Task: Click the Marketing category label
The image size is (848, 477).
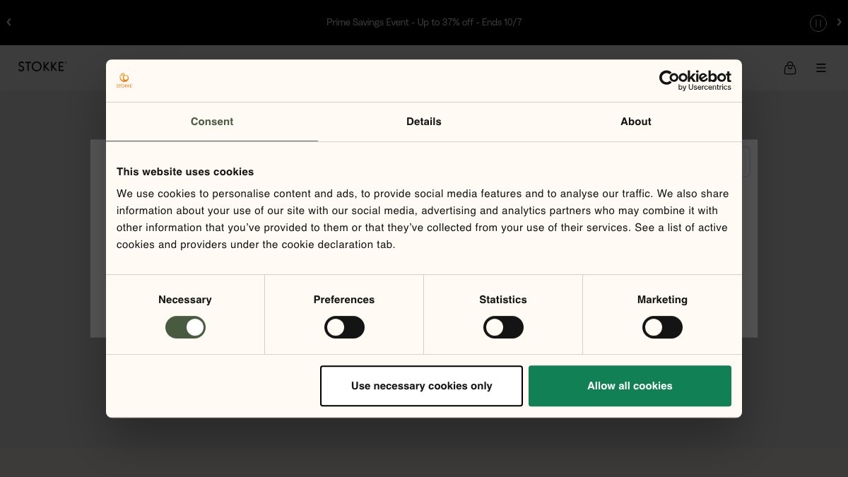Action: (662, 300)
